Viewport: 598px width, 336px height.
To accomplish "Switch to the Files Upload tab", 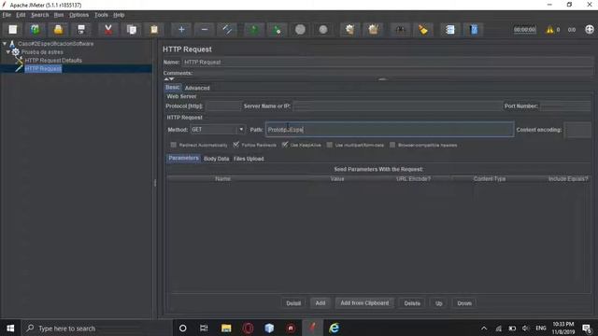I will click(x=249, y=159).
